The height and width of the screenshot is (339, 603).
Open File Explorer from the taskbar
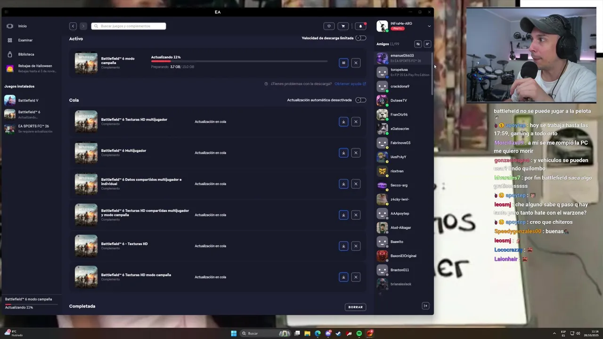[x=307, y=333]
